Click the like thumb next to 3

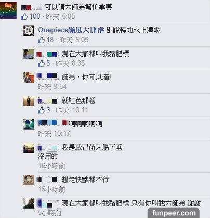(41, 110)
